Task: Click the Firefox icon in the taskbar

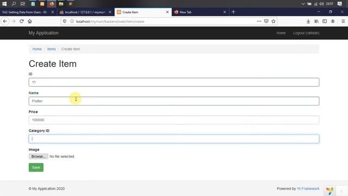Action: (x=52, y=4)
